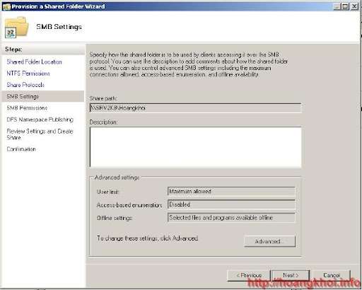This screenshot has height=290, width=362.
Task: Go back with the Previous button
Action: [249, 275]
